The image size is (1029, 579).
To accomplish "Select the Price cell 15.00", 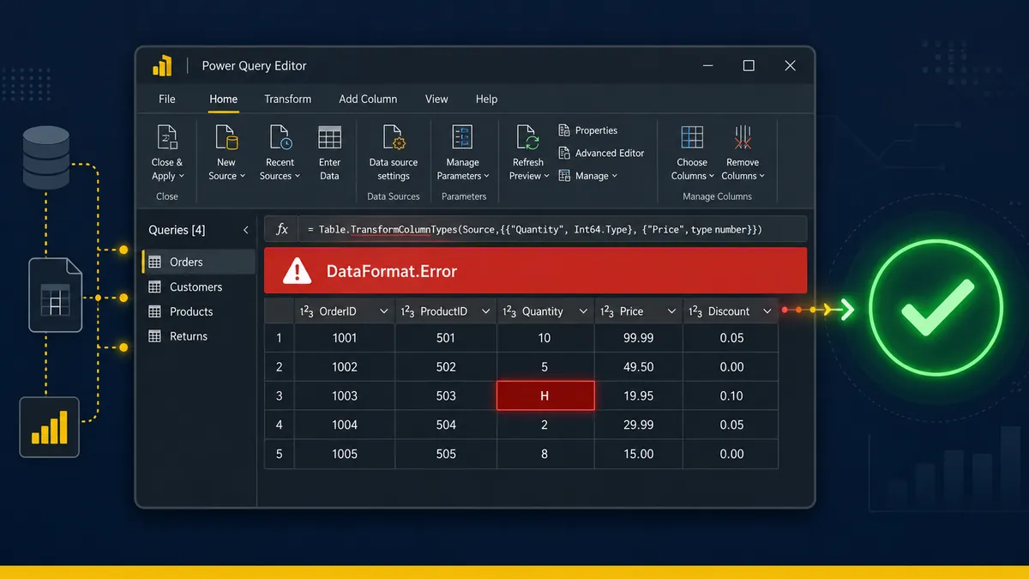I will click(x=639, y=454).
